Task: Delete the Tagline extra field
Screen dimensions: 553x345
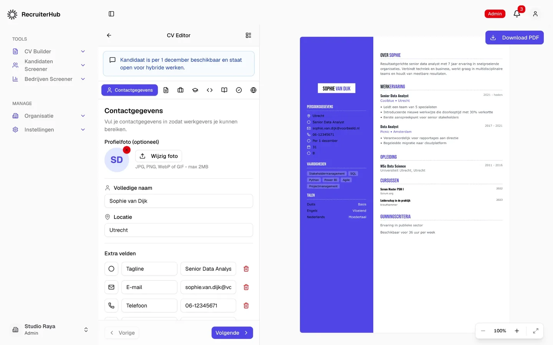Action: (x=246, y=269)
